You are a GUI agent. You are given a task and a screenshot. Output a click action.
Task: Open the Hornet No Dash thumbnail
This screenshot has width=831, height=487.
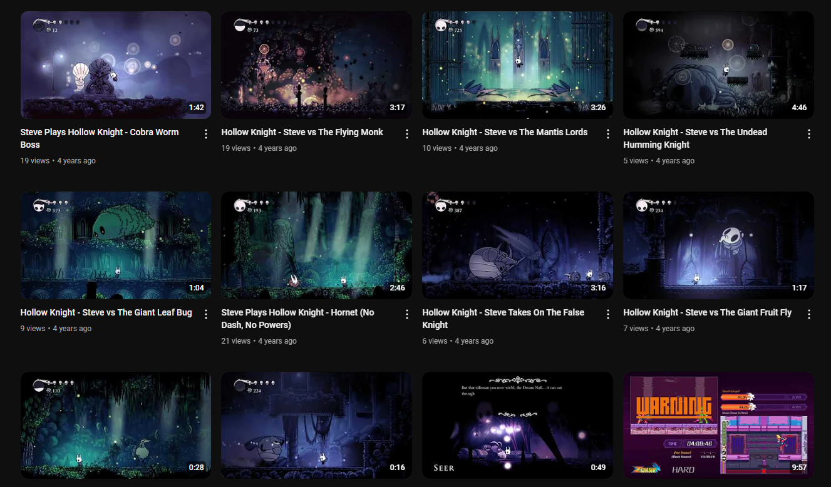[316, 245]
